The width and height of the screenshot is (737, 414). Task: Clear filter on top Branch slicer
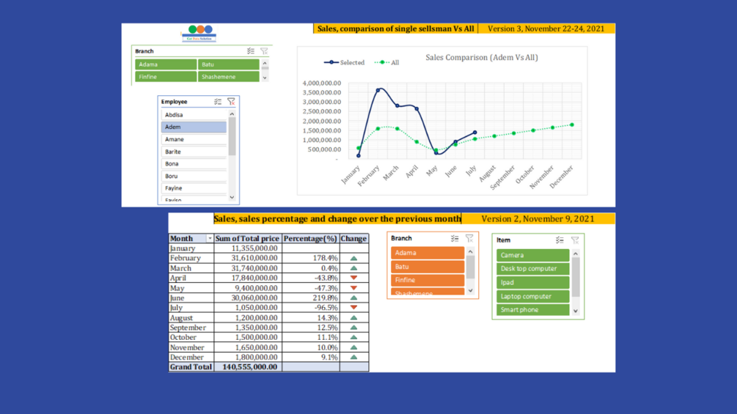coord(264,51)
